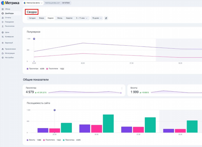This screenshot has height=147, width=202.
Task: Select the Неделя period tab
Action: click(x=51, y=18)
